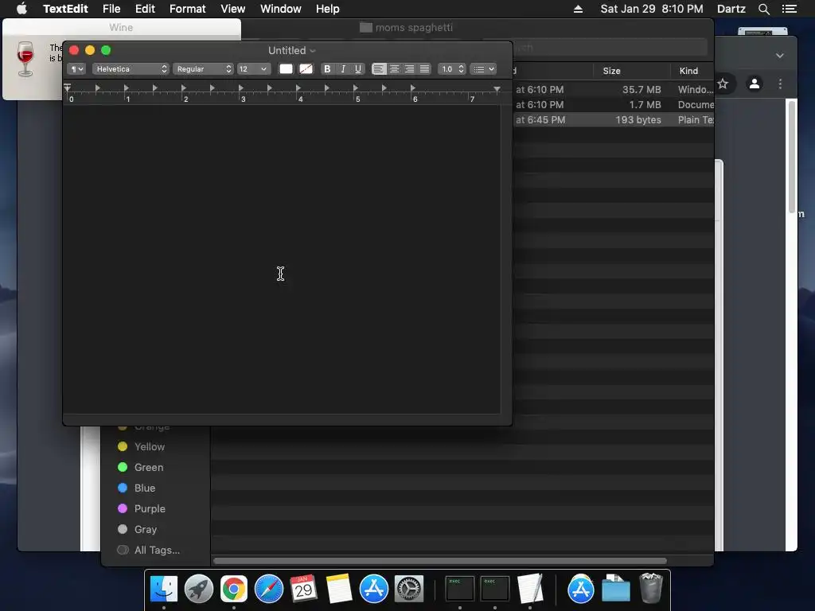Screen dimensions: 815x611
Task: Select the 1.7 MB file row in Finder
Action: click(614, 104)
